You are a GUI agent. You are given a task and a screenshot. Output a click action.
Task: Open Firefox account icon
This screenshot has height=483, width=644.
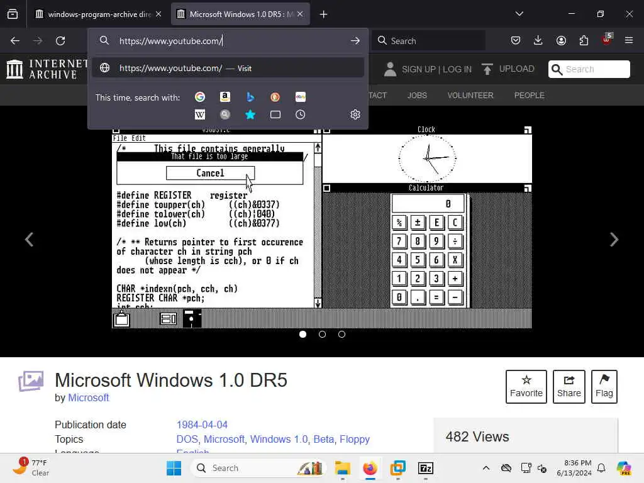[x=561, y=40]
